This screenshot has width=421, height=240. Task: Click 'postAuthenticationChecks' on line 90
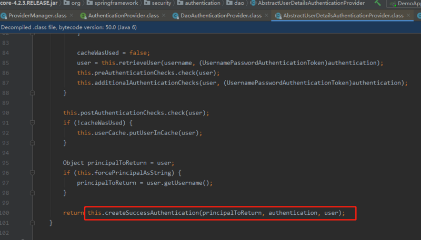click(123, 113)
